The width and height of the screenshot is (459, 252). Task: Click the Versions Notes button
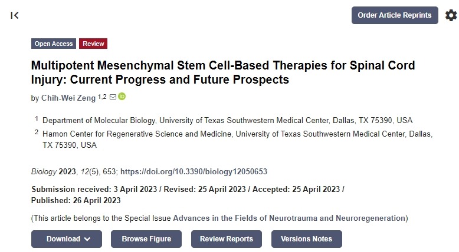306,239
